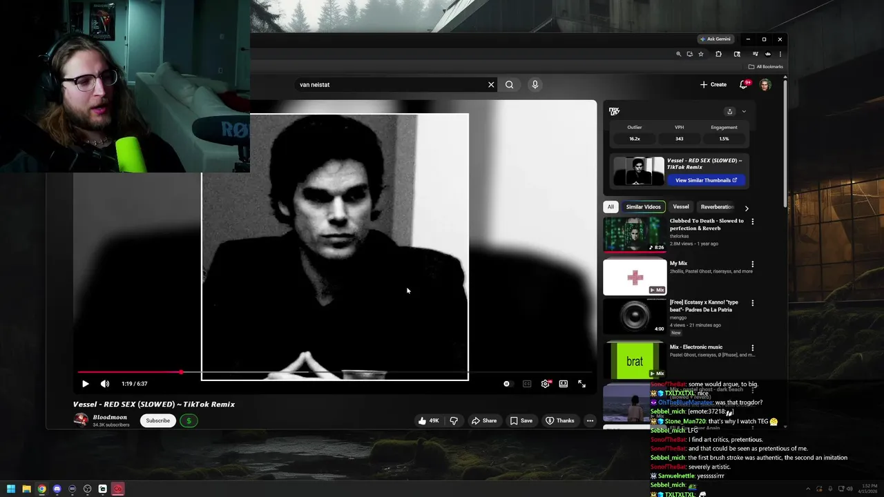The height and width of the screenshot is (497, 884).
Task: Click the 343 VPH value
Action: click(679, 139)
